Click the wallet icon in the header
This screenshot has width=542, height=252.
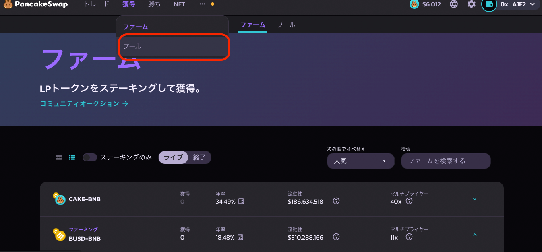click(x=489, y=4)
